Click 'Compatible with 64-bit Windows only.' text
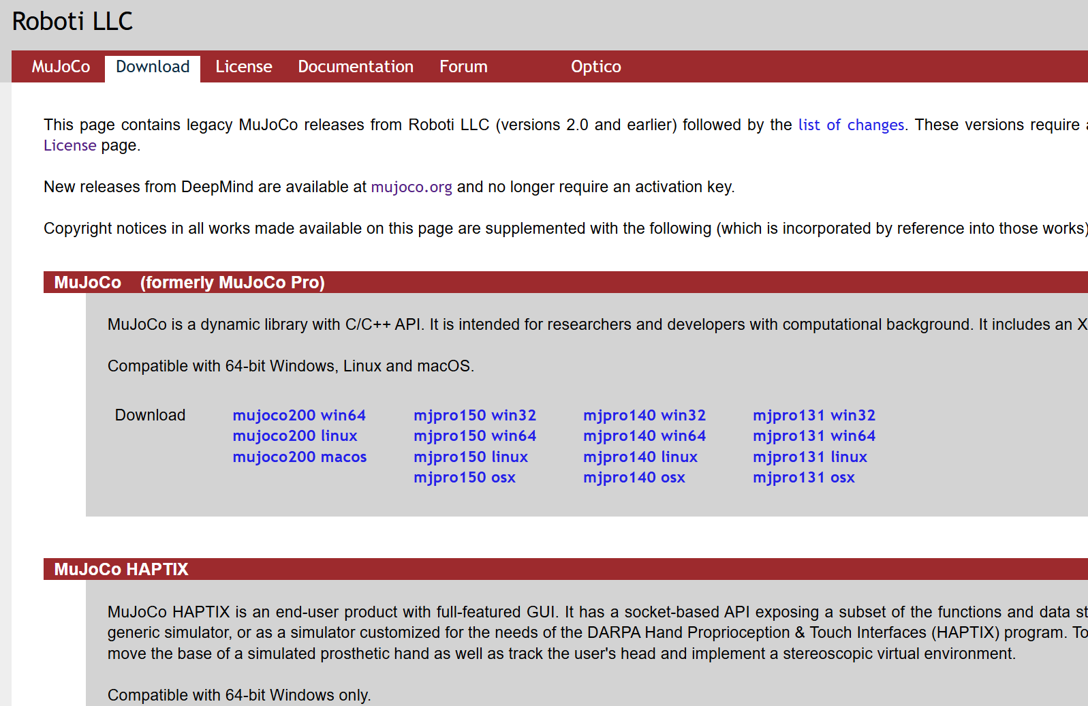The height and width of the screenshot is (706, 1088). pyautogui.click(x=239, y=695)
